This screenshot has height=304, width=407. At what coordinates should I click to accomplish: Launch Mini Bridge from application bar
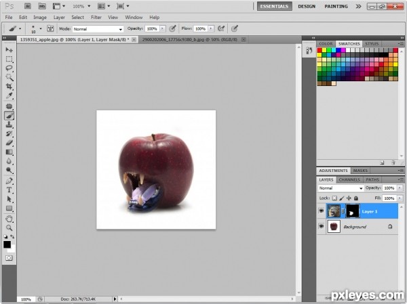pyautogui.click(x=42, y=6)
